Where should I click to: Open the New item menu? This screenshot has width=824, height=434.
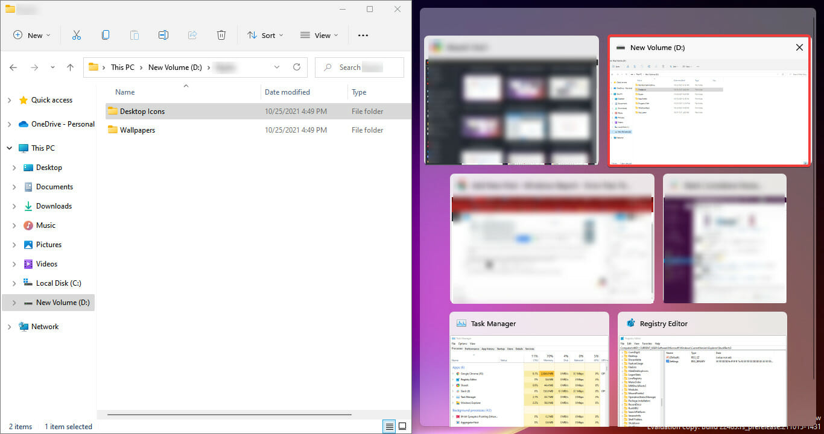point(32,36)
